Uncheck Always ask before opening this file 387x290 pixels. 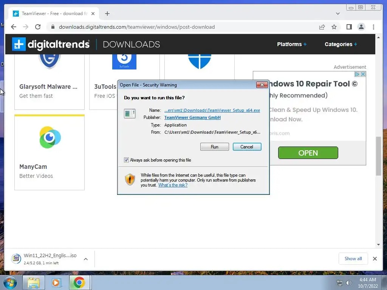tap(126, 160)
